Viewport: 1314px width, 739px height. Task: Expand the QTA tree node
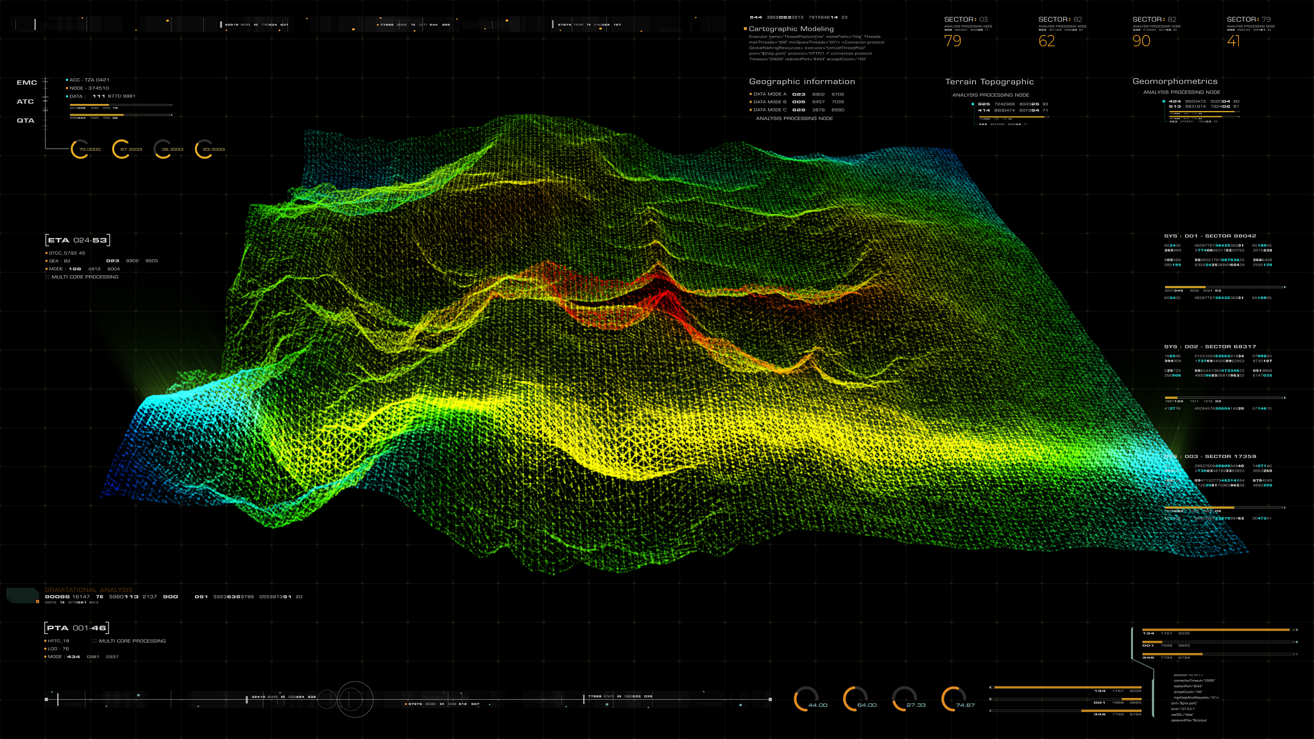point(26,121)
